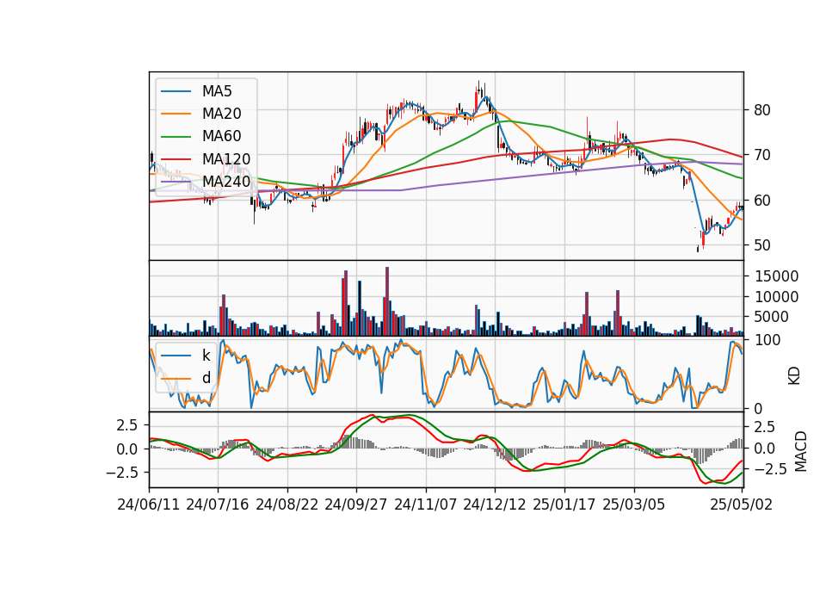This screenshot has width=826, height=594.
Task: Click the MA120 legend label
Action: click(x=226, y=158)
